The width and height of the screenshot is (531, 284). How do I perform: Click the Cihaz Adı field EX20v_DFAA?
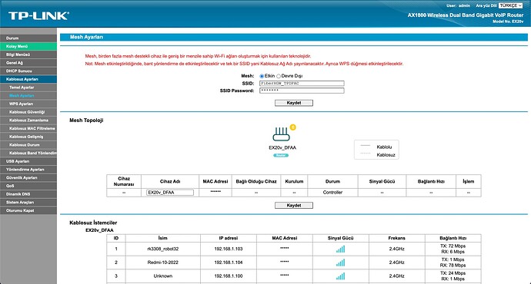(x=170, y=193)
